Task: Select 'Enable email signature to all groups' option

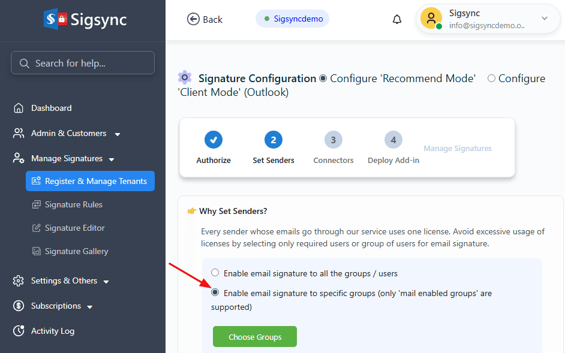Action: click(215, 273)
